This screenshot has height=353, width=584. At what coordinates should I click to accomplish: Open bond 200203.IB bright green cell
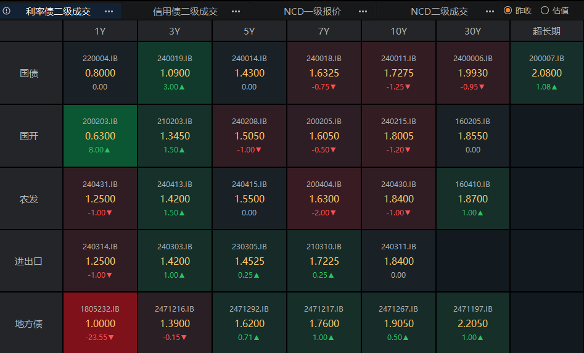100,136
